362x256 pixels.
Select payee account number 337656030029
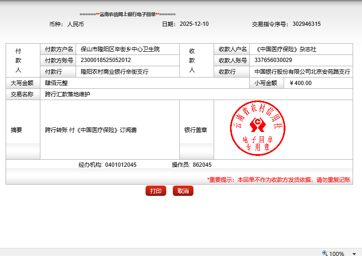pos(273,60)
